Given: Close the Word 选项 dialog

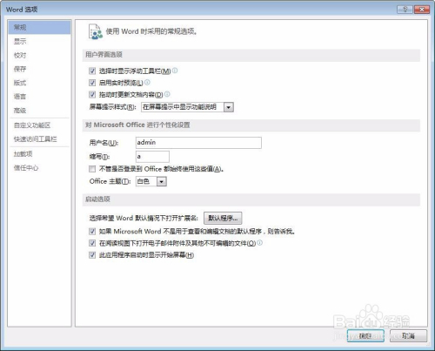Looking at the screenshot, I should [x=422, y=10].
